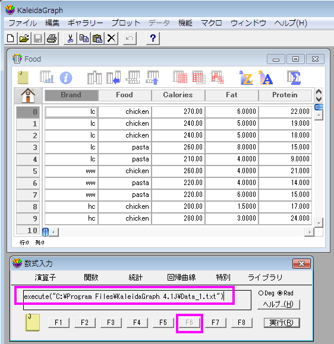Viewport: 334px width, 344px height.
Task: Click the insert column blue left arrow icon
Action: click(x=114, y=78)
